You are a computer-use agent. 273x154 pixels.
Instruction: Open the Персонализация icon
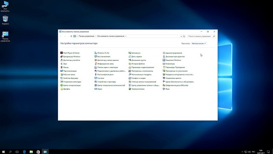61,71
